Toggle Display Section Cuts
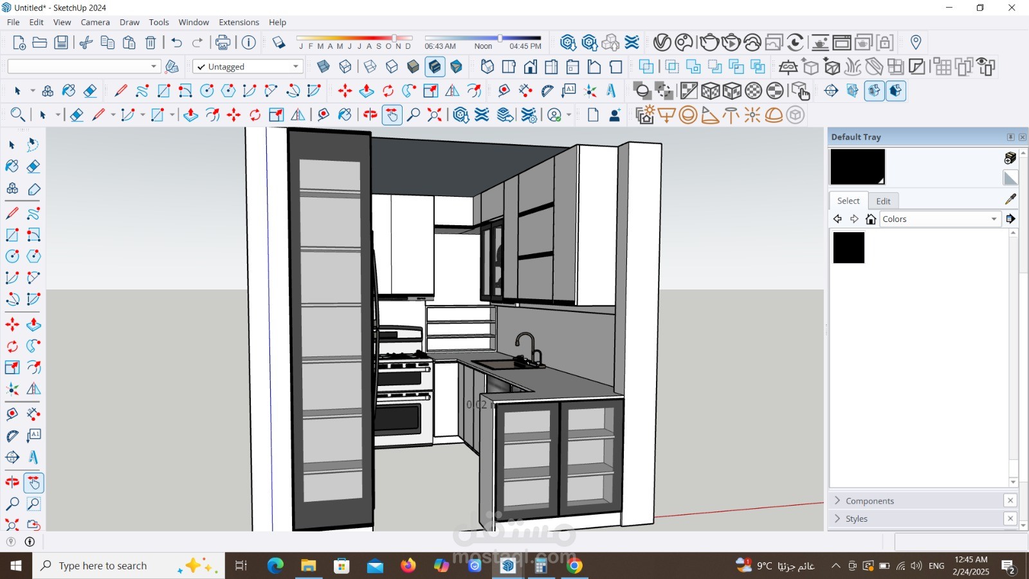Viewport: 1029px width, 579px height. [875, 91]
